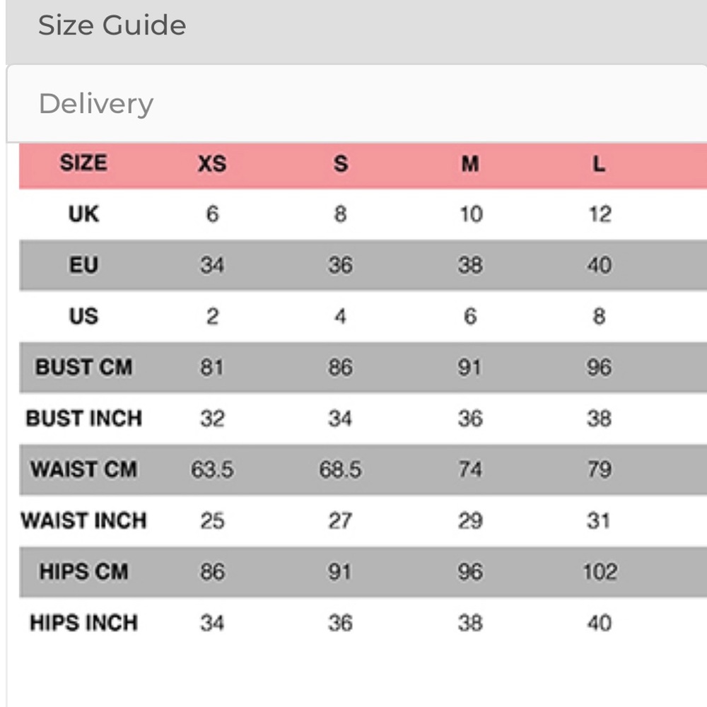Select the US row label
Viewport: 707px width, 707px height.
click(83, 316)
